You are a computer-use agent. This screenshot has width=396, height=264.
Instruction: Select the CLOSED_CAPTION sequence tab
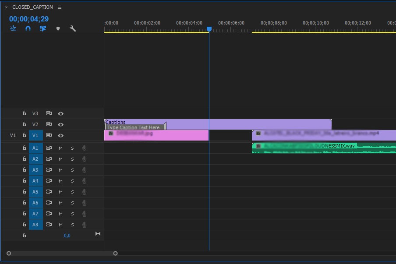click(x=32, y=7)
